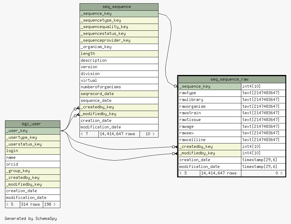The width and height of the screenshot is (291, 224).
Task: Select _user_key in mgi_user
Action: [33, 131]
